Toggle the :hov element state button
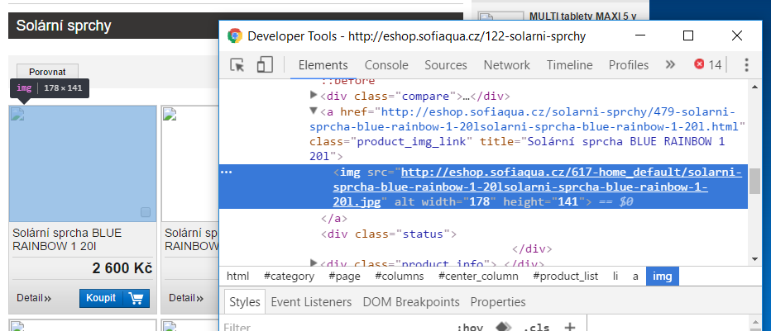 [x=470, y=327]
